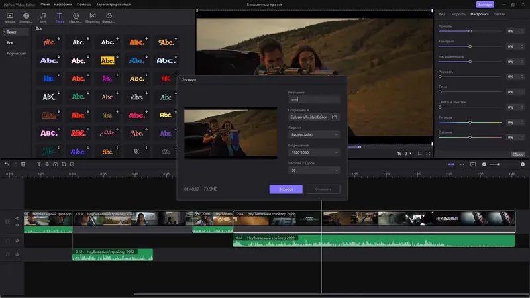Mute the second audio track
The width and height of the screenshot is (530, 298).
click(17, 240)
